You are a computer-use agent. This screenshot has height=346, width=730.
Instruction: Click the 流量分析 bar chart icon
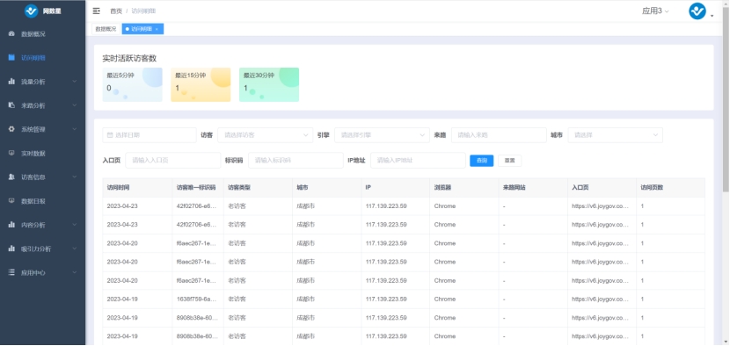11,82
